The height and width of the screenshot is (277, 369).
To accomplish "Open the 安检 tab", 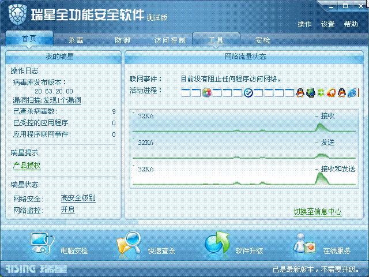I will (x=263, y=40).
